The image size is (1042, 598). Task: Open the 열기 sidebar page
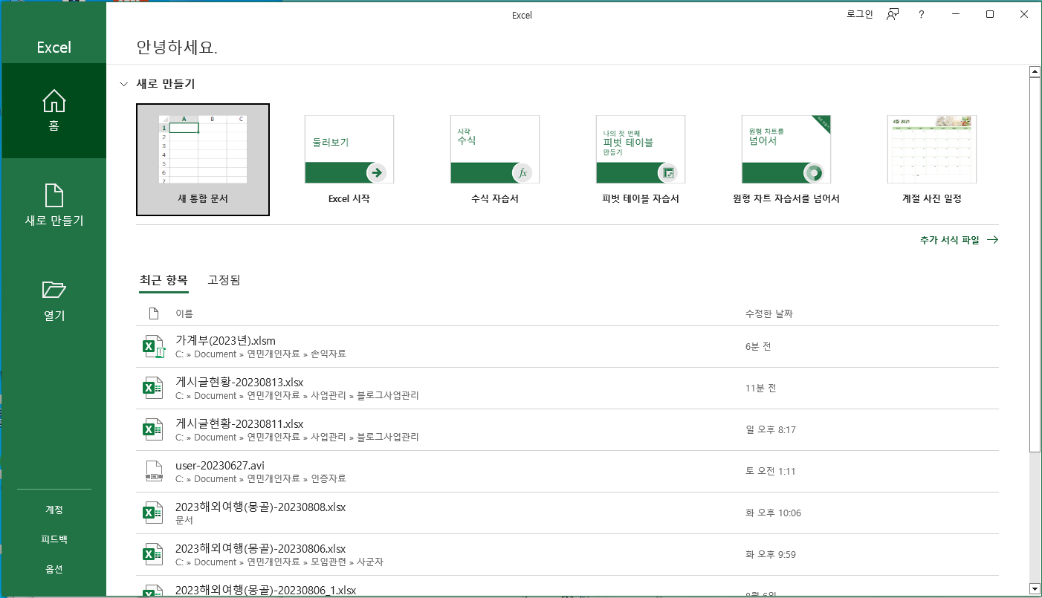click(x=54, y=301)
